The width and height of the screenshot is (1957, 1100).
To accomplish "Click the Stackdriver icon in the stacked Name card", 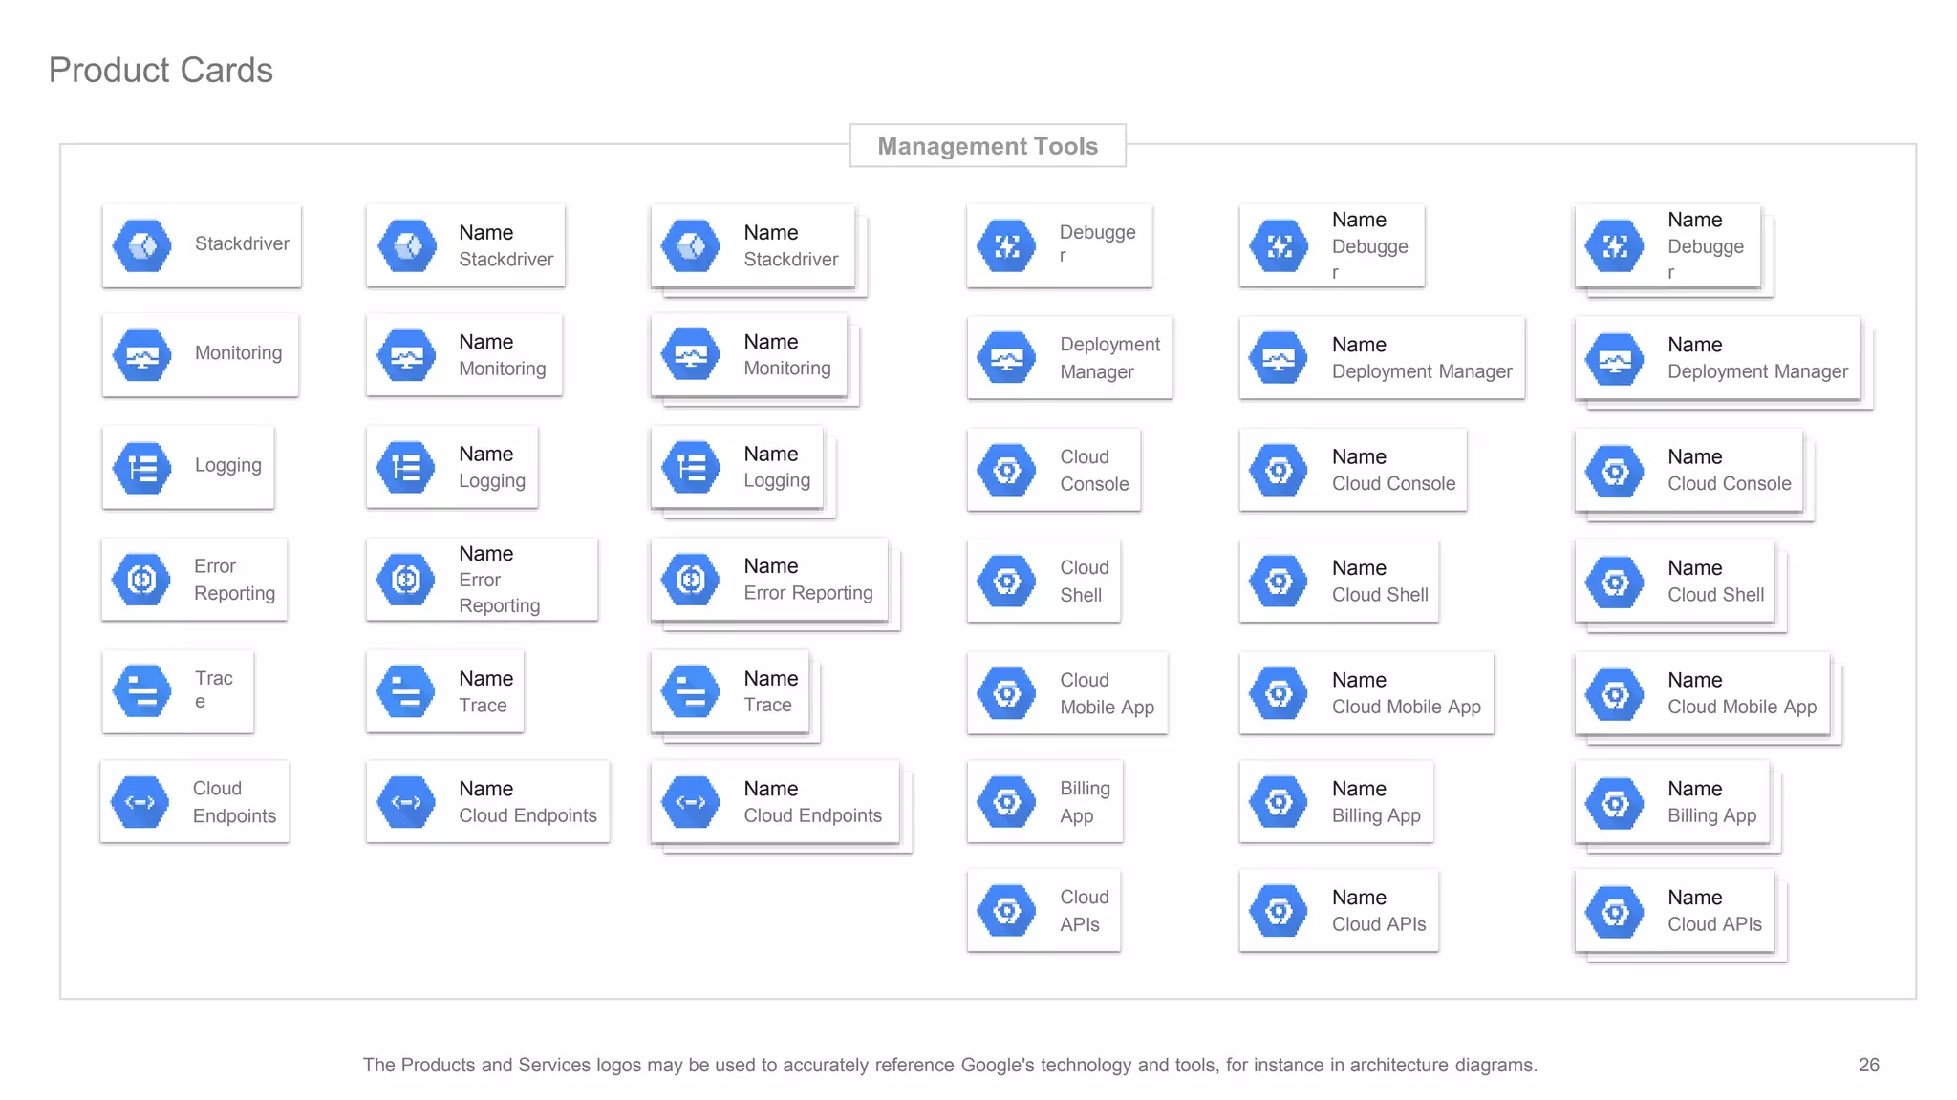I will pos(691,245).
